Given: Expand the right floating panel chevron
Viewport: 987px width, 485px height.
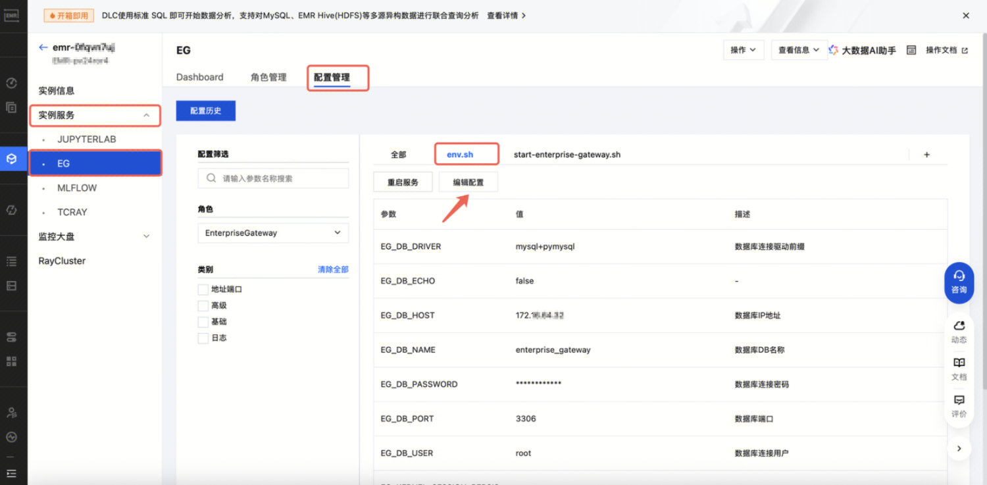Looking at the screenshot, I should [959, 448].
